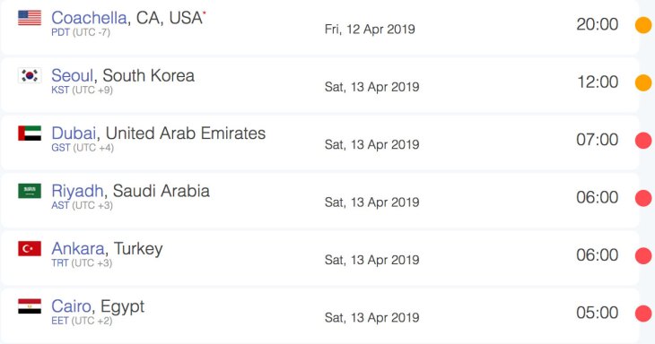Click the PDT time zone abbreviation
655x344 pixels.
(61, 32)
